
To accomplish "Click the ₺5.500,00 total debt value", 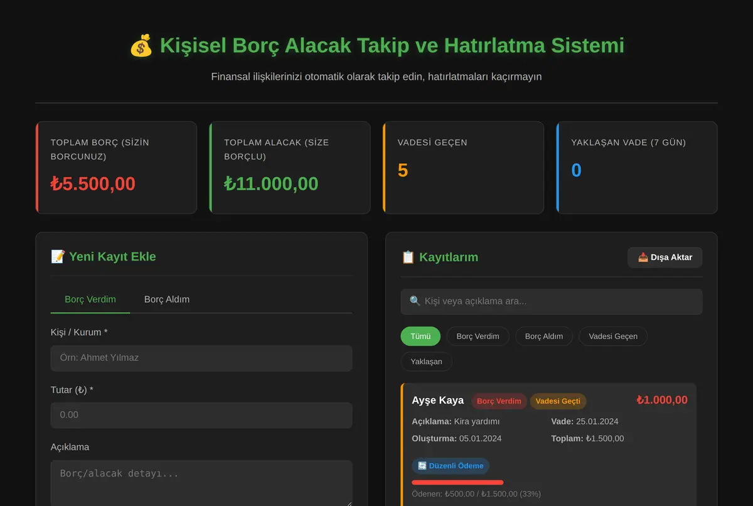I will point(93,183).
